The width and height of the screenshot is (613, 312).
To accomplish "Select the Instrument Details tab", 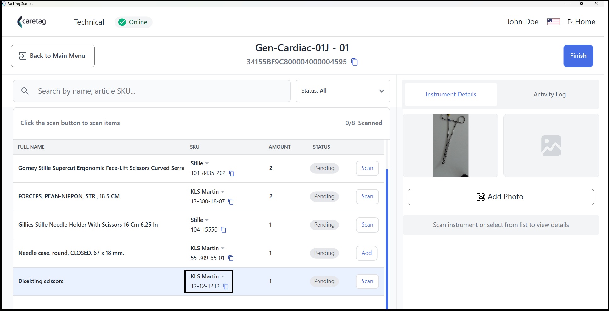I will [x=451, y=95].
